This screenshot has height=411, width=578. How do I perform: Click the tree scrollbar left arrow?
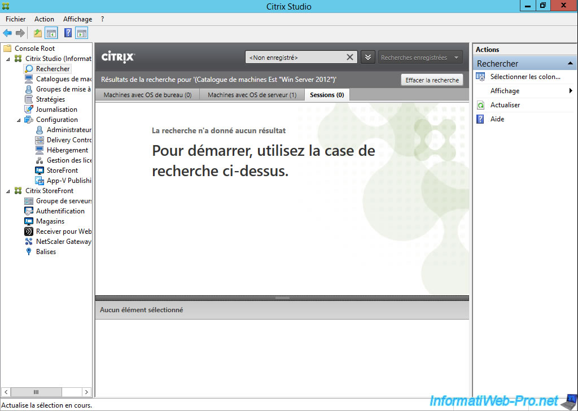[x=6, y=392]
